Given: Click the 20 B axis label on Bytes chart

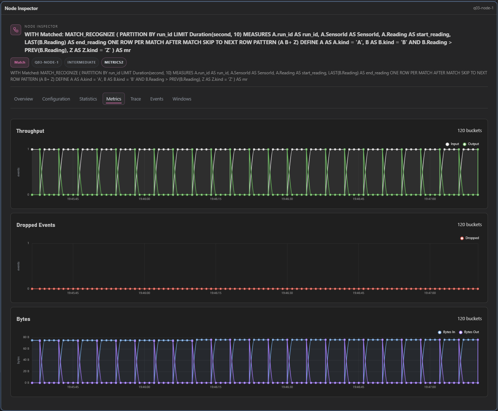Looking at the screenshot, I should 26,372.
